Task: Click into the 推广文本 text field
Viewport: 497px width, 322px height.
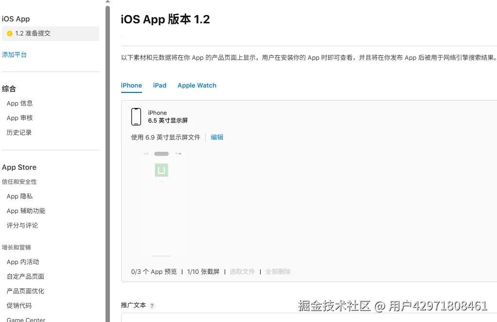Action: tap(309, 318)
